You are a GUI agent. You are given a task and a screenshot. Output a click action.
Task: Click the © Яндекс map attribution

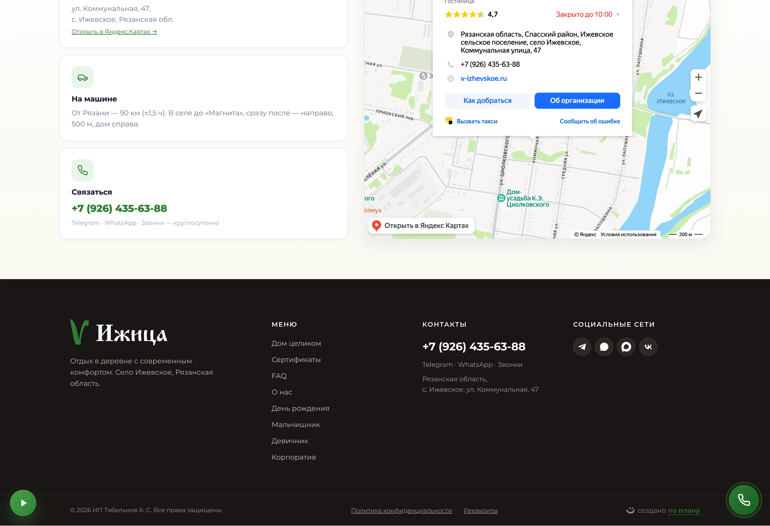click(585, 234)
